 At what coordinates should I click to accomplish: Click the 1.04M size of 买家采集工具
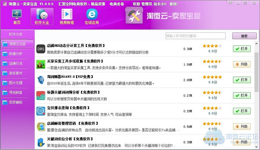188,64
